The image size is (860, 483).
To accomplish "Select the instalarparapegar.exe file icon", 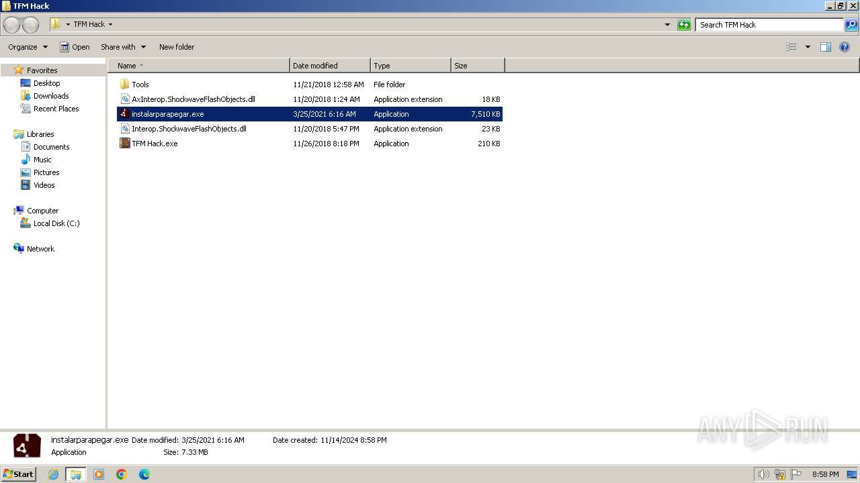I will (x=124, y=114).
